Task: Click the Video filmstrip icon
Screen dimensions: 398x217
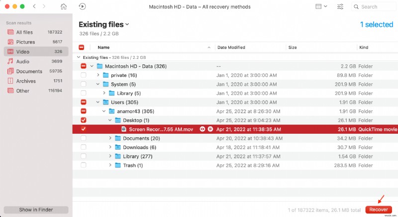Action: pos(10,52)
